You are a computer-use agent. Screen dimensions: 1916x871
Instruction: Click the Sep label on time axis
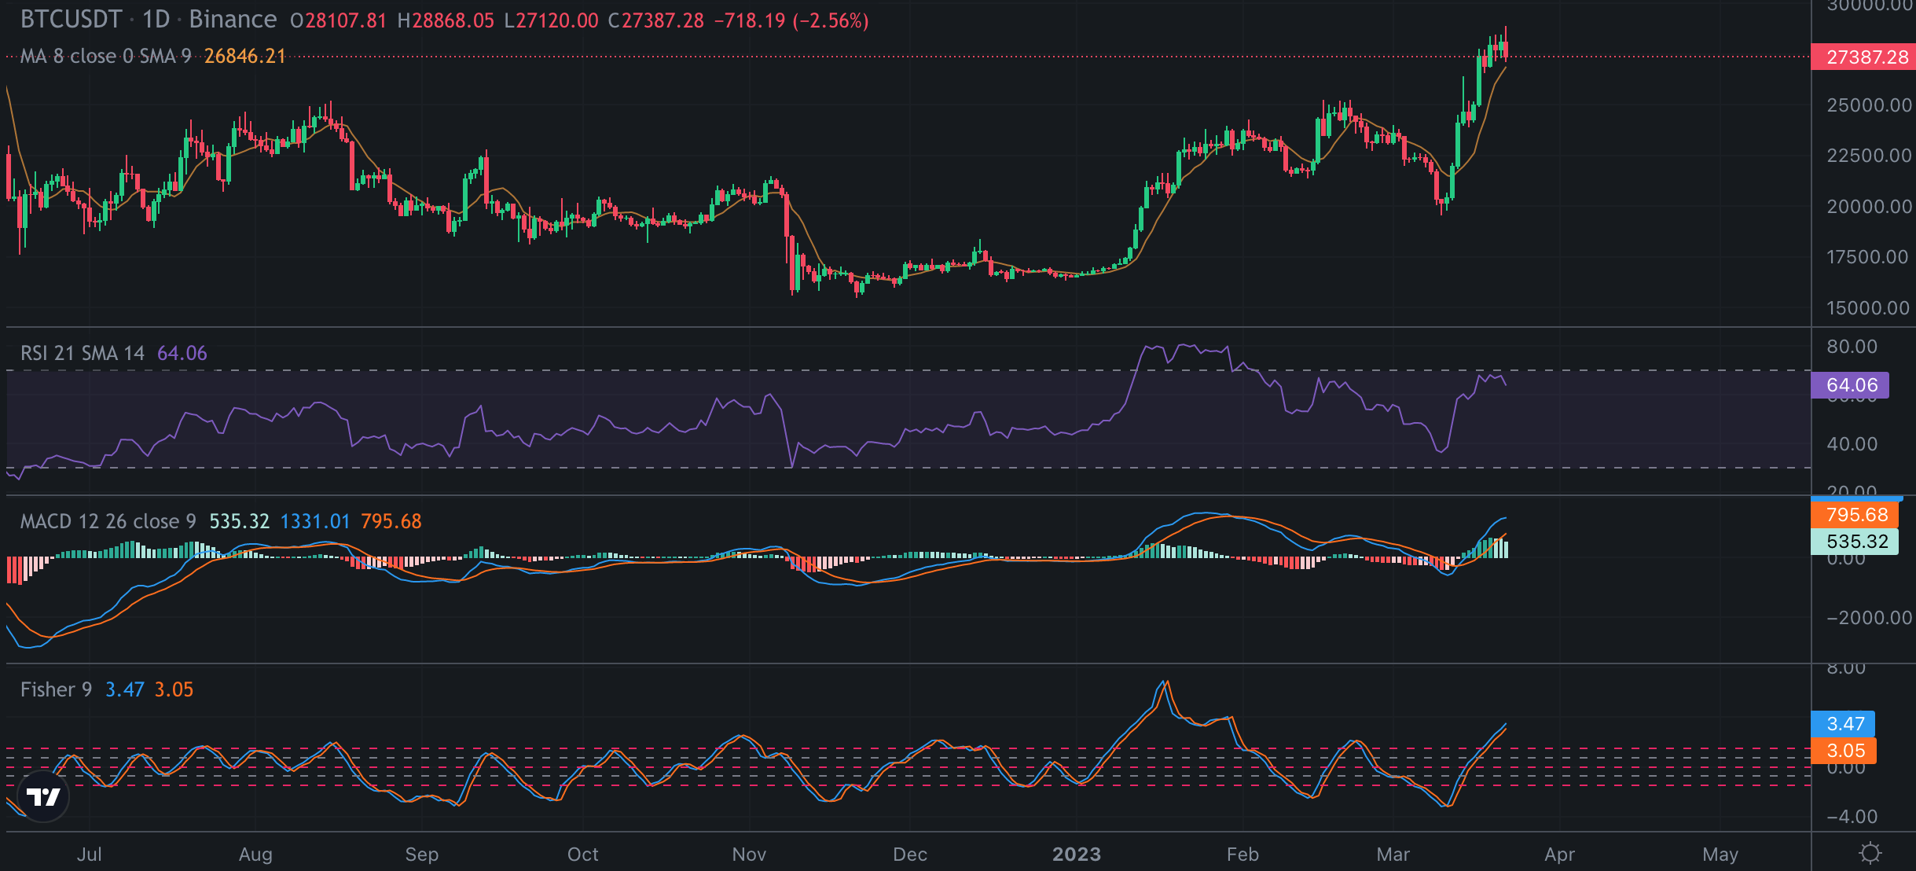pos(422,854)
